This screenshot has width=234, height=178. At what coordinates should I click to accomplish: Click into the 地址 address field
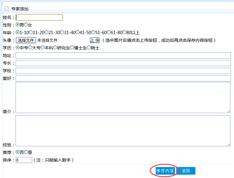pyautogui.click(x=123, y=55)
